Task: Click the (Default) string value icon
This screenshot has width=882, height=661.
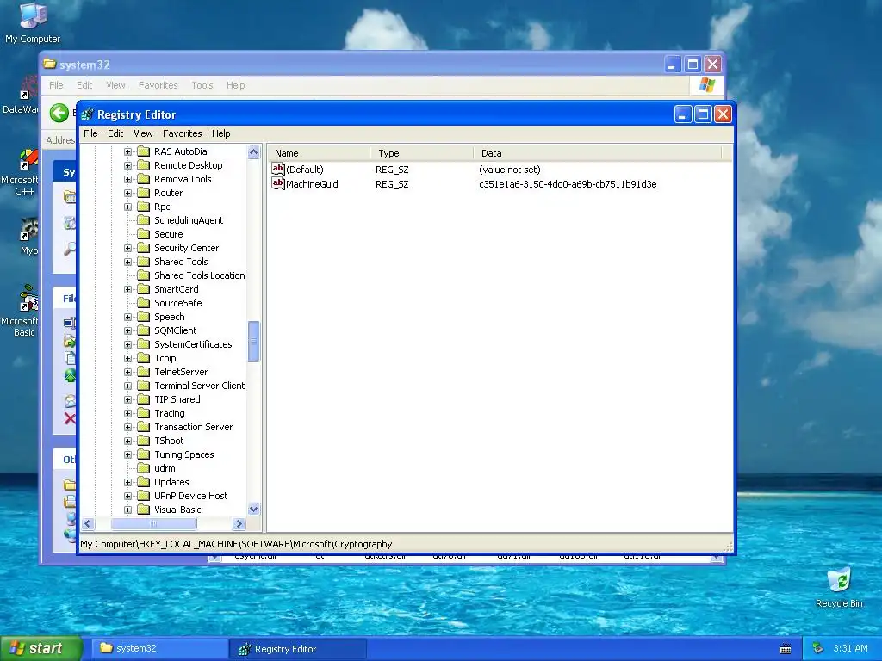Action: [278, 170]
